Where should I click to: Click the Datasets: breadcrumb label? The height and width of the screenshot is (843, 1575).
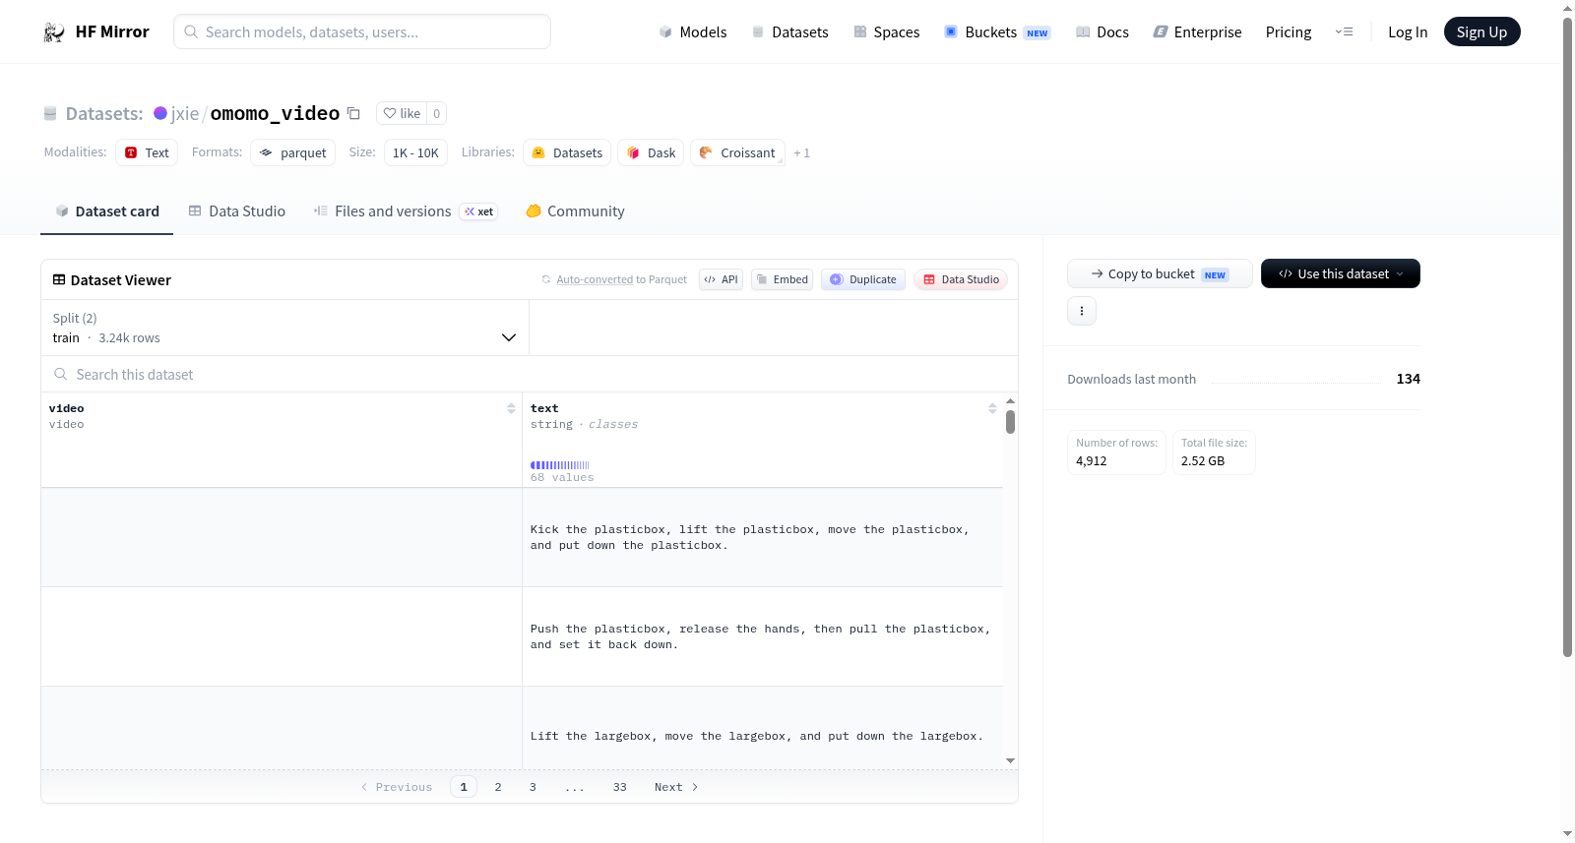click(104, 113)
